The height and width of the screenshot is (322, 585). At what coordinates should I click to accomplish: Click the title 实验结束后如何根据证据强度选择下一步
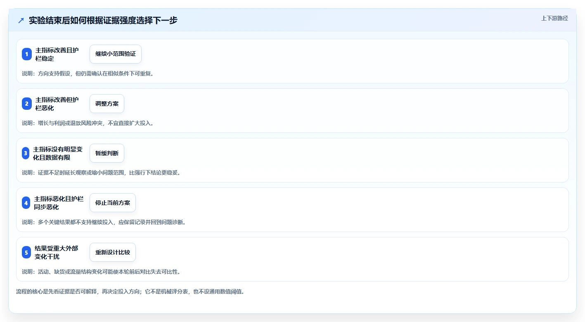point(103,20)
